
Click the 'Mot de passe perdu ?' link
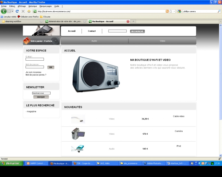[36, 75]
